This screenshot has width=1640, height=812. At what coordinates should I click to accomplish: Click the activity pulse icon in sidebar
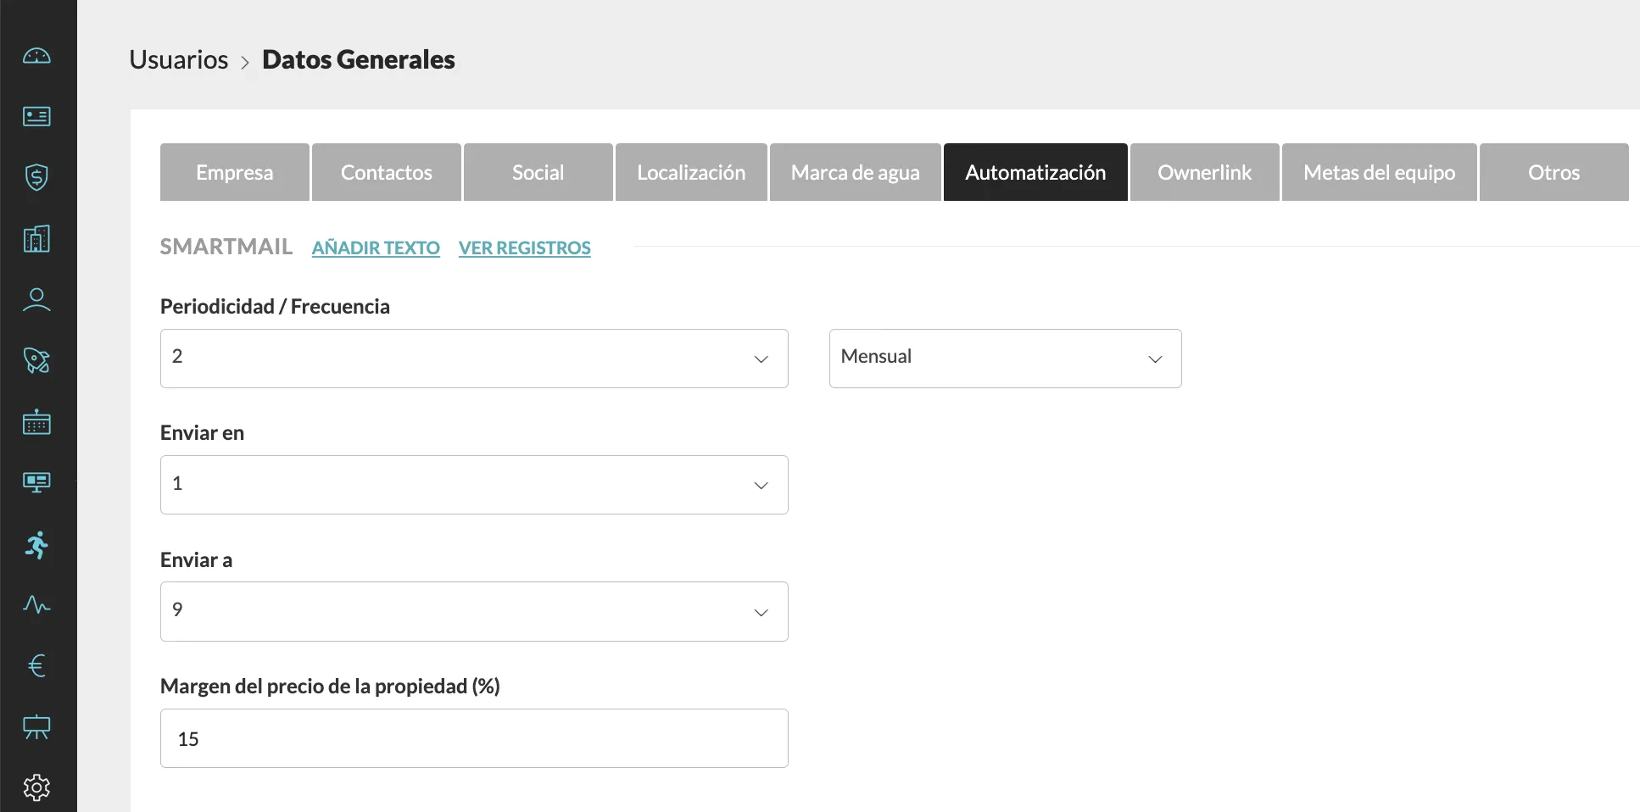pyautogui.click(x=36, y=605)
